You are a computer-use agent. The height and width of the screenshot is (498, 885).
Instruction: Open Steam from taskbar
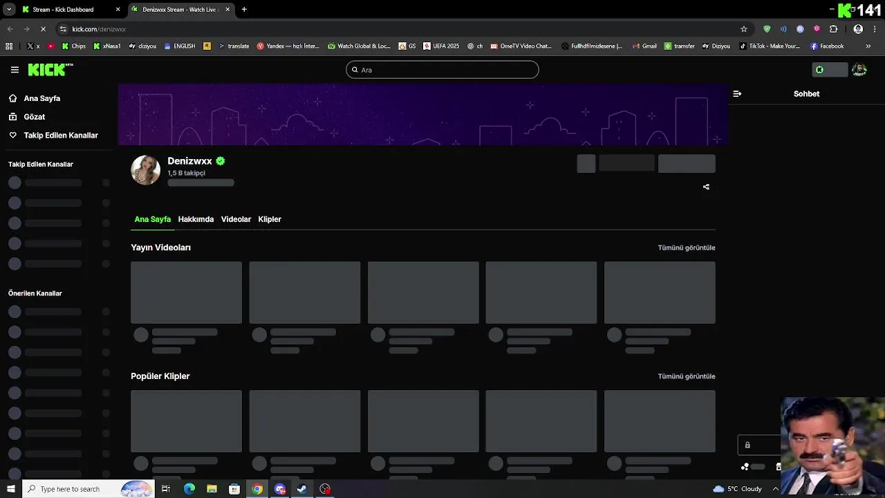(x=302, y=489)
